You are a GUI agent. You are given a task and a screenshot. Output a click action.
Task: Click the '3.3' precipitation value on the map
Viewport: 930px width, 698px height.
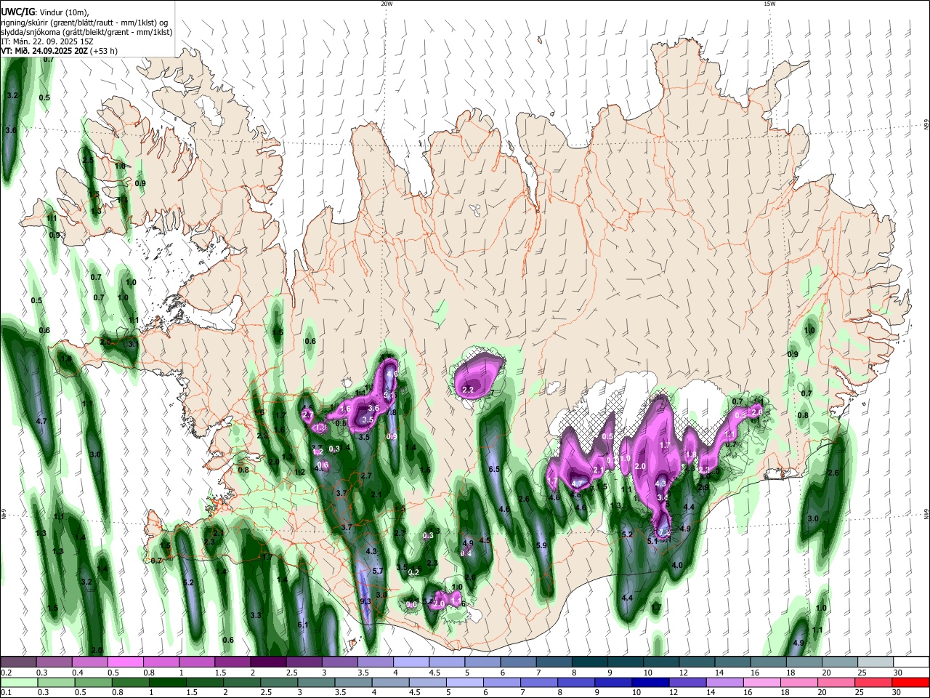[x=256, y=615]
